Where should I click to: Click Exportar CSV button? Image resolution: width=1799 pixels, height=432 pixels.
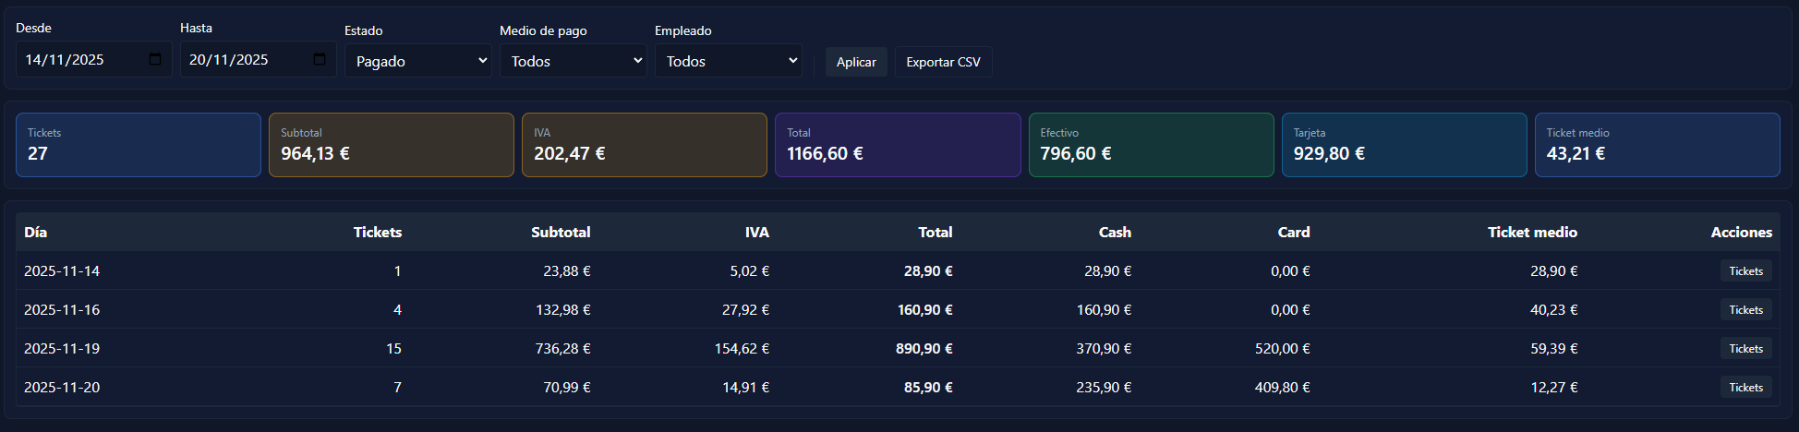click(x=943, y=62)
